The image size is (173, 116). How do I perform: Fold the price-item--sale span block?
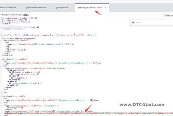point(1,106)
